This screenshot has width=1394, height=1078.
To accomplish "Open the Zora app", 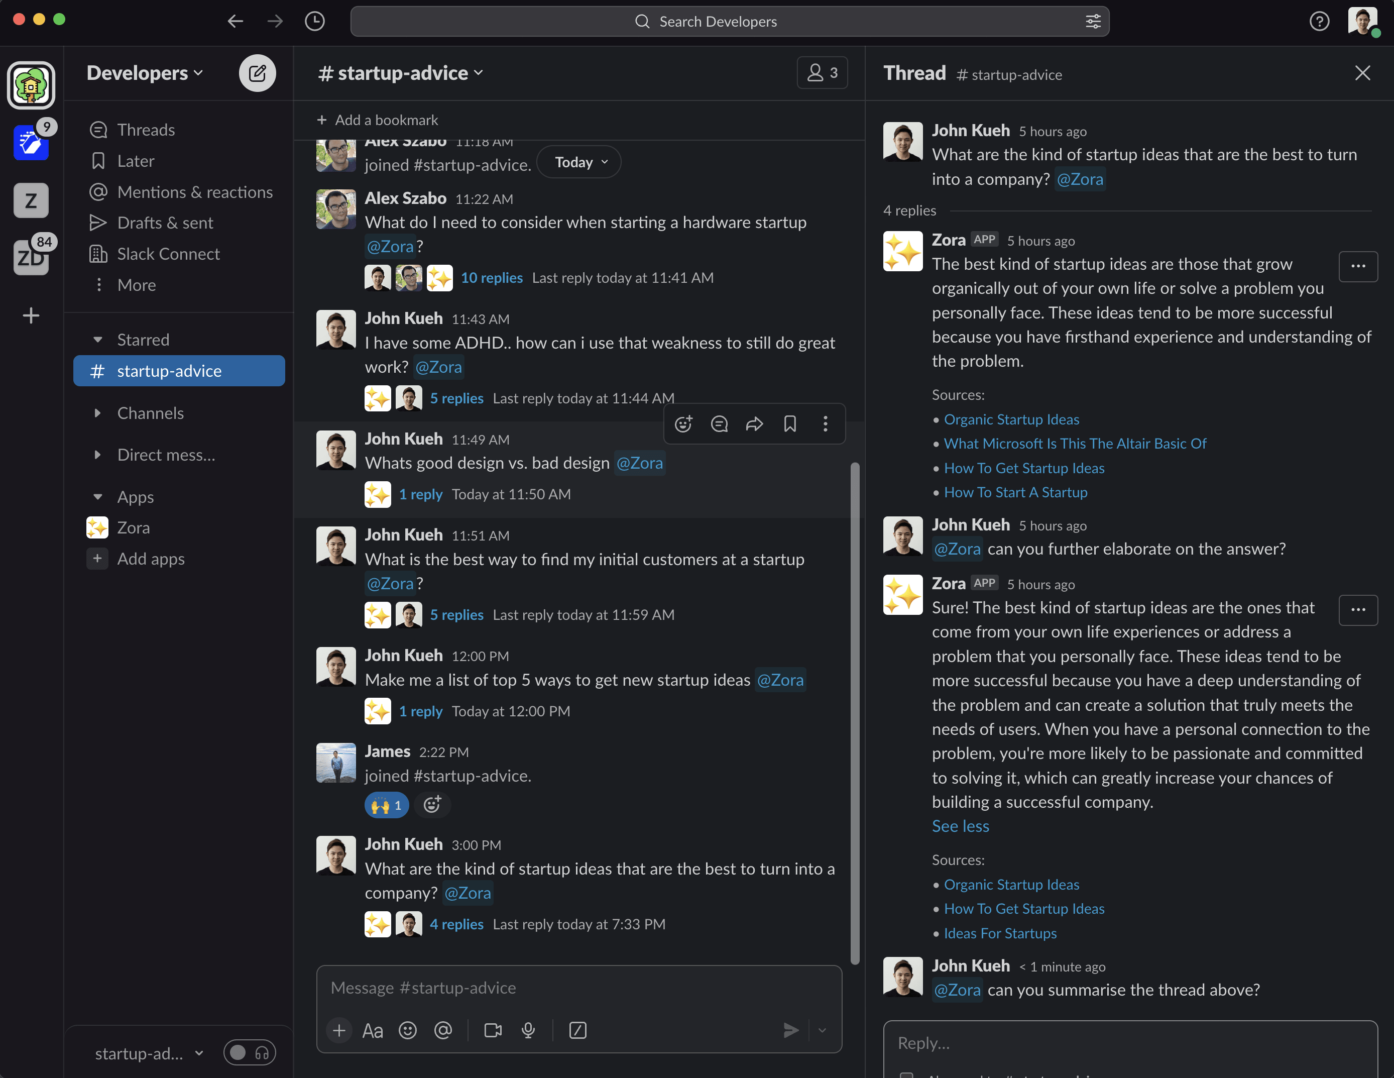I will point(179,527).
